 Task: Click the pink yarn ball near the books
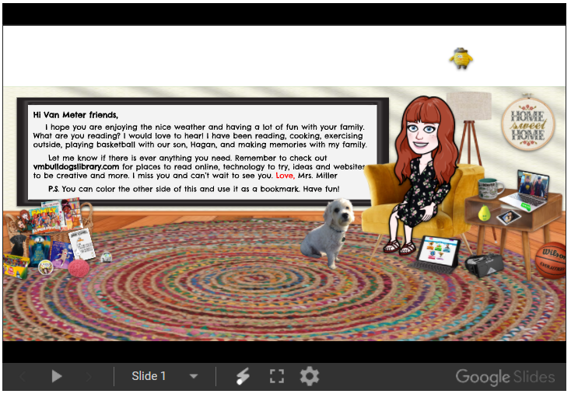[79, 268]
